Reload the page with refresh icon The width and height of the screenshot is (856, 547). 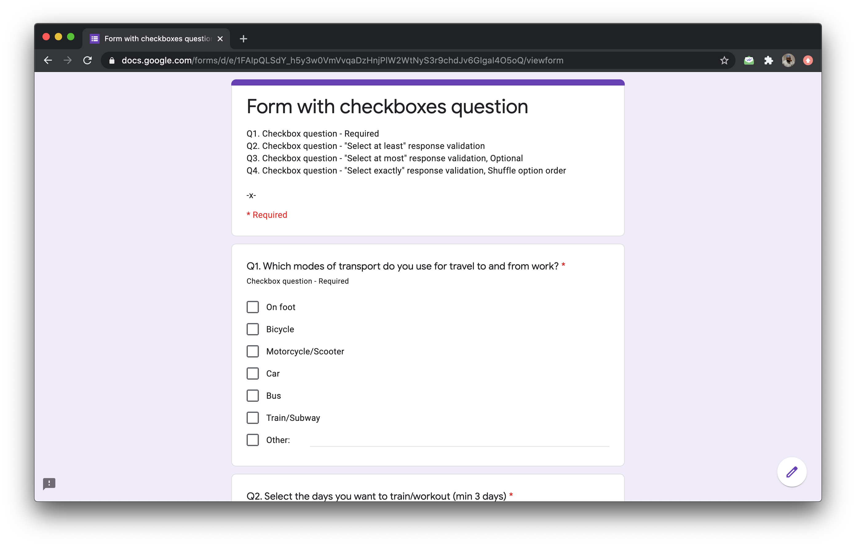coord(87,61)
